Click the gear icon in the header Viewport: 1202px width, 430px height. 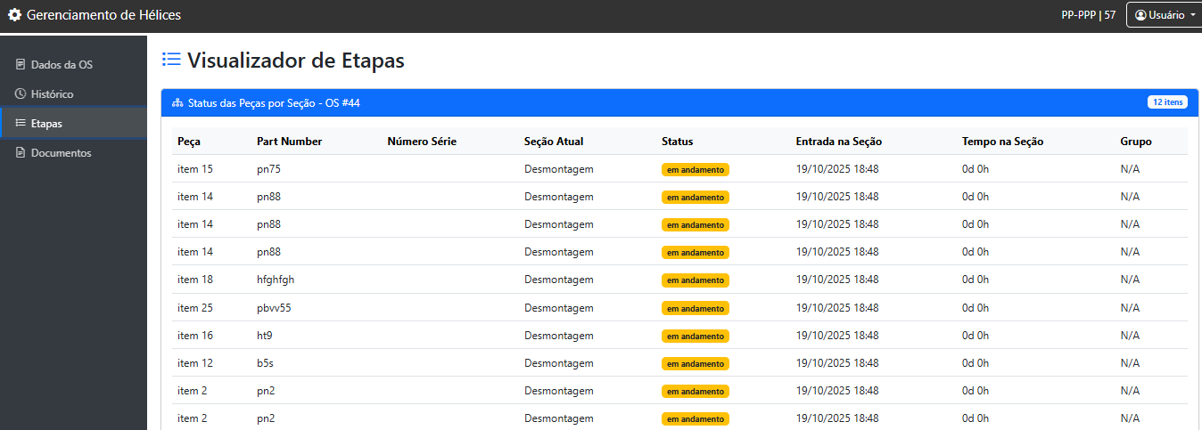point(14,15)
